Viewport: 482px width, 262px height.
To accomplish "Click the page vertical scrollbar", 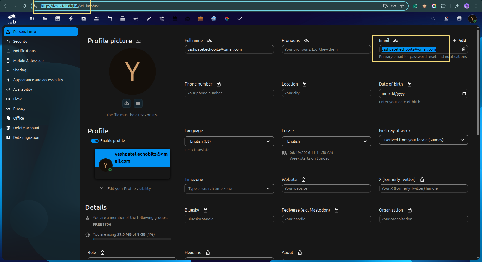I will point(478,83).
